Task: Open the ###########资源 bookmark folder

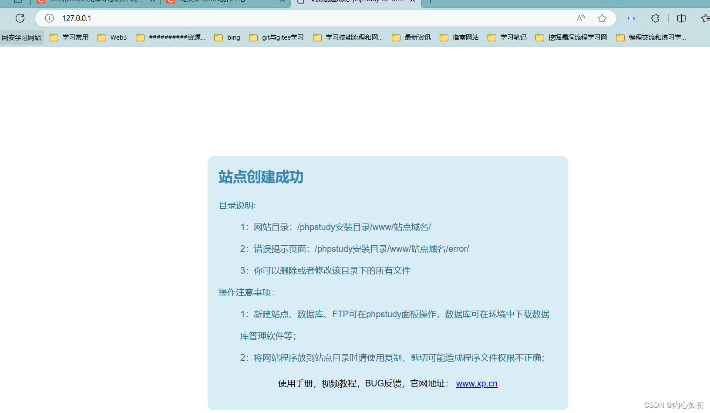Action: tap(171, 37)
